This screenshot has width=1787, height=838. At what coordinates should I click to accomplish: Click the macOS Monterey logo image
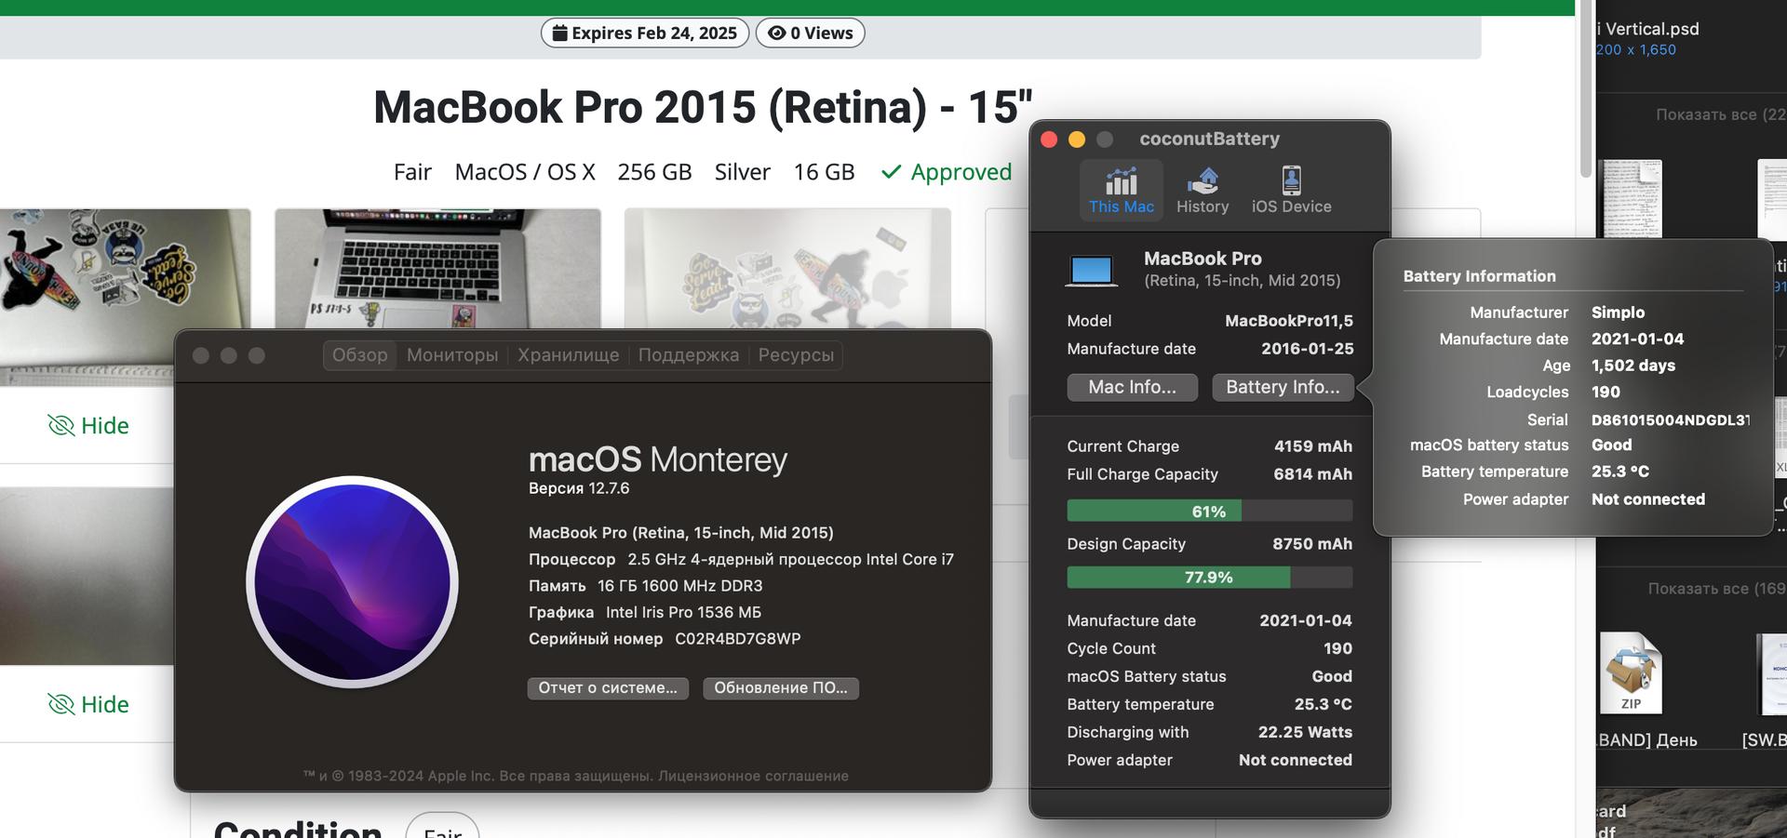tap(353, 582)
